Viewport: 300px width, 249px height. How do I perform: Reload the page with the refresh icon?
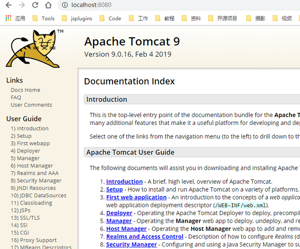tap(35, 5)
